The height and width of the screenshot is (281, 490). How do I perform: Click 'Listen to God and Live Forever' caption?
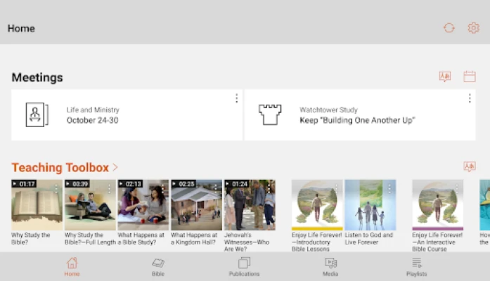tap(369, 239)
